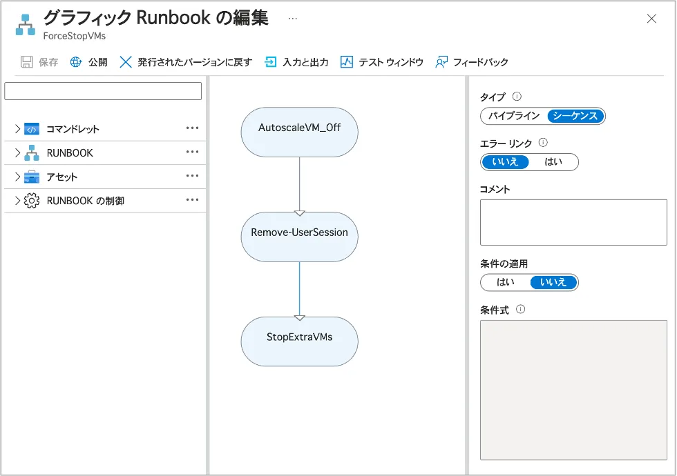Click the info icon next to 条件式
Viewport: 677px width, 476px height.
[521, 309]
